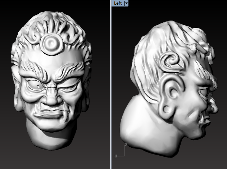Open the Left viewport dropdown arrow
This screenshot has width=227, height=169.
tap(126, 3)
